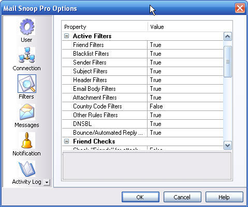This screenshot has height=207, width=248.
Task: Select the Header Filters property row
Action: point(142,80)
